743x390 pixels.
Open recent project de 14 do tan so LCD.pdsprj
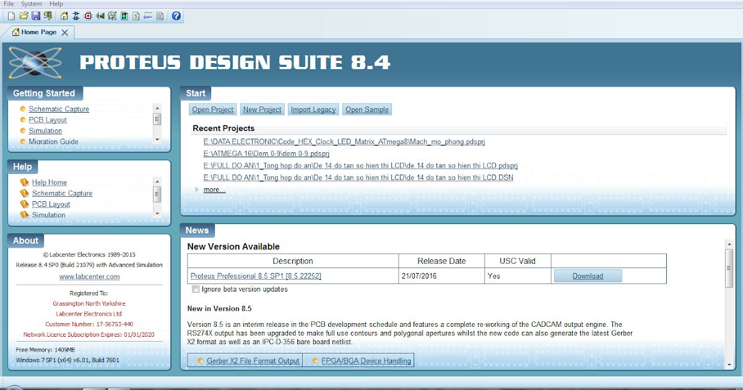point(360,166)
